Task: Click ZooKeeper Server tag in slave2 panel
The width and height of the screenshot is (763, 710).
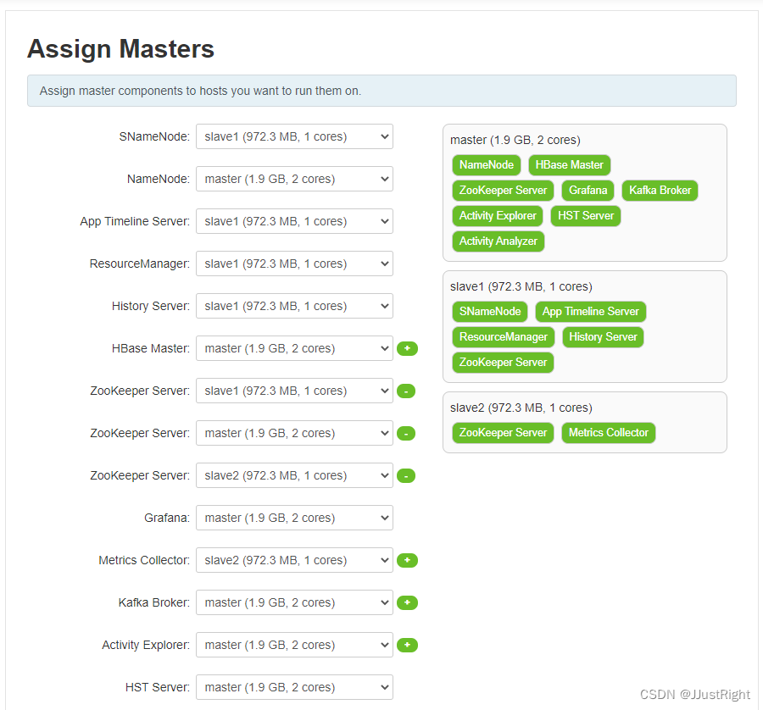Action: pyautogui.click(x=503, y=432)
